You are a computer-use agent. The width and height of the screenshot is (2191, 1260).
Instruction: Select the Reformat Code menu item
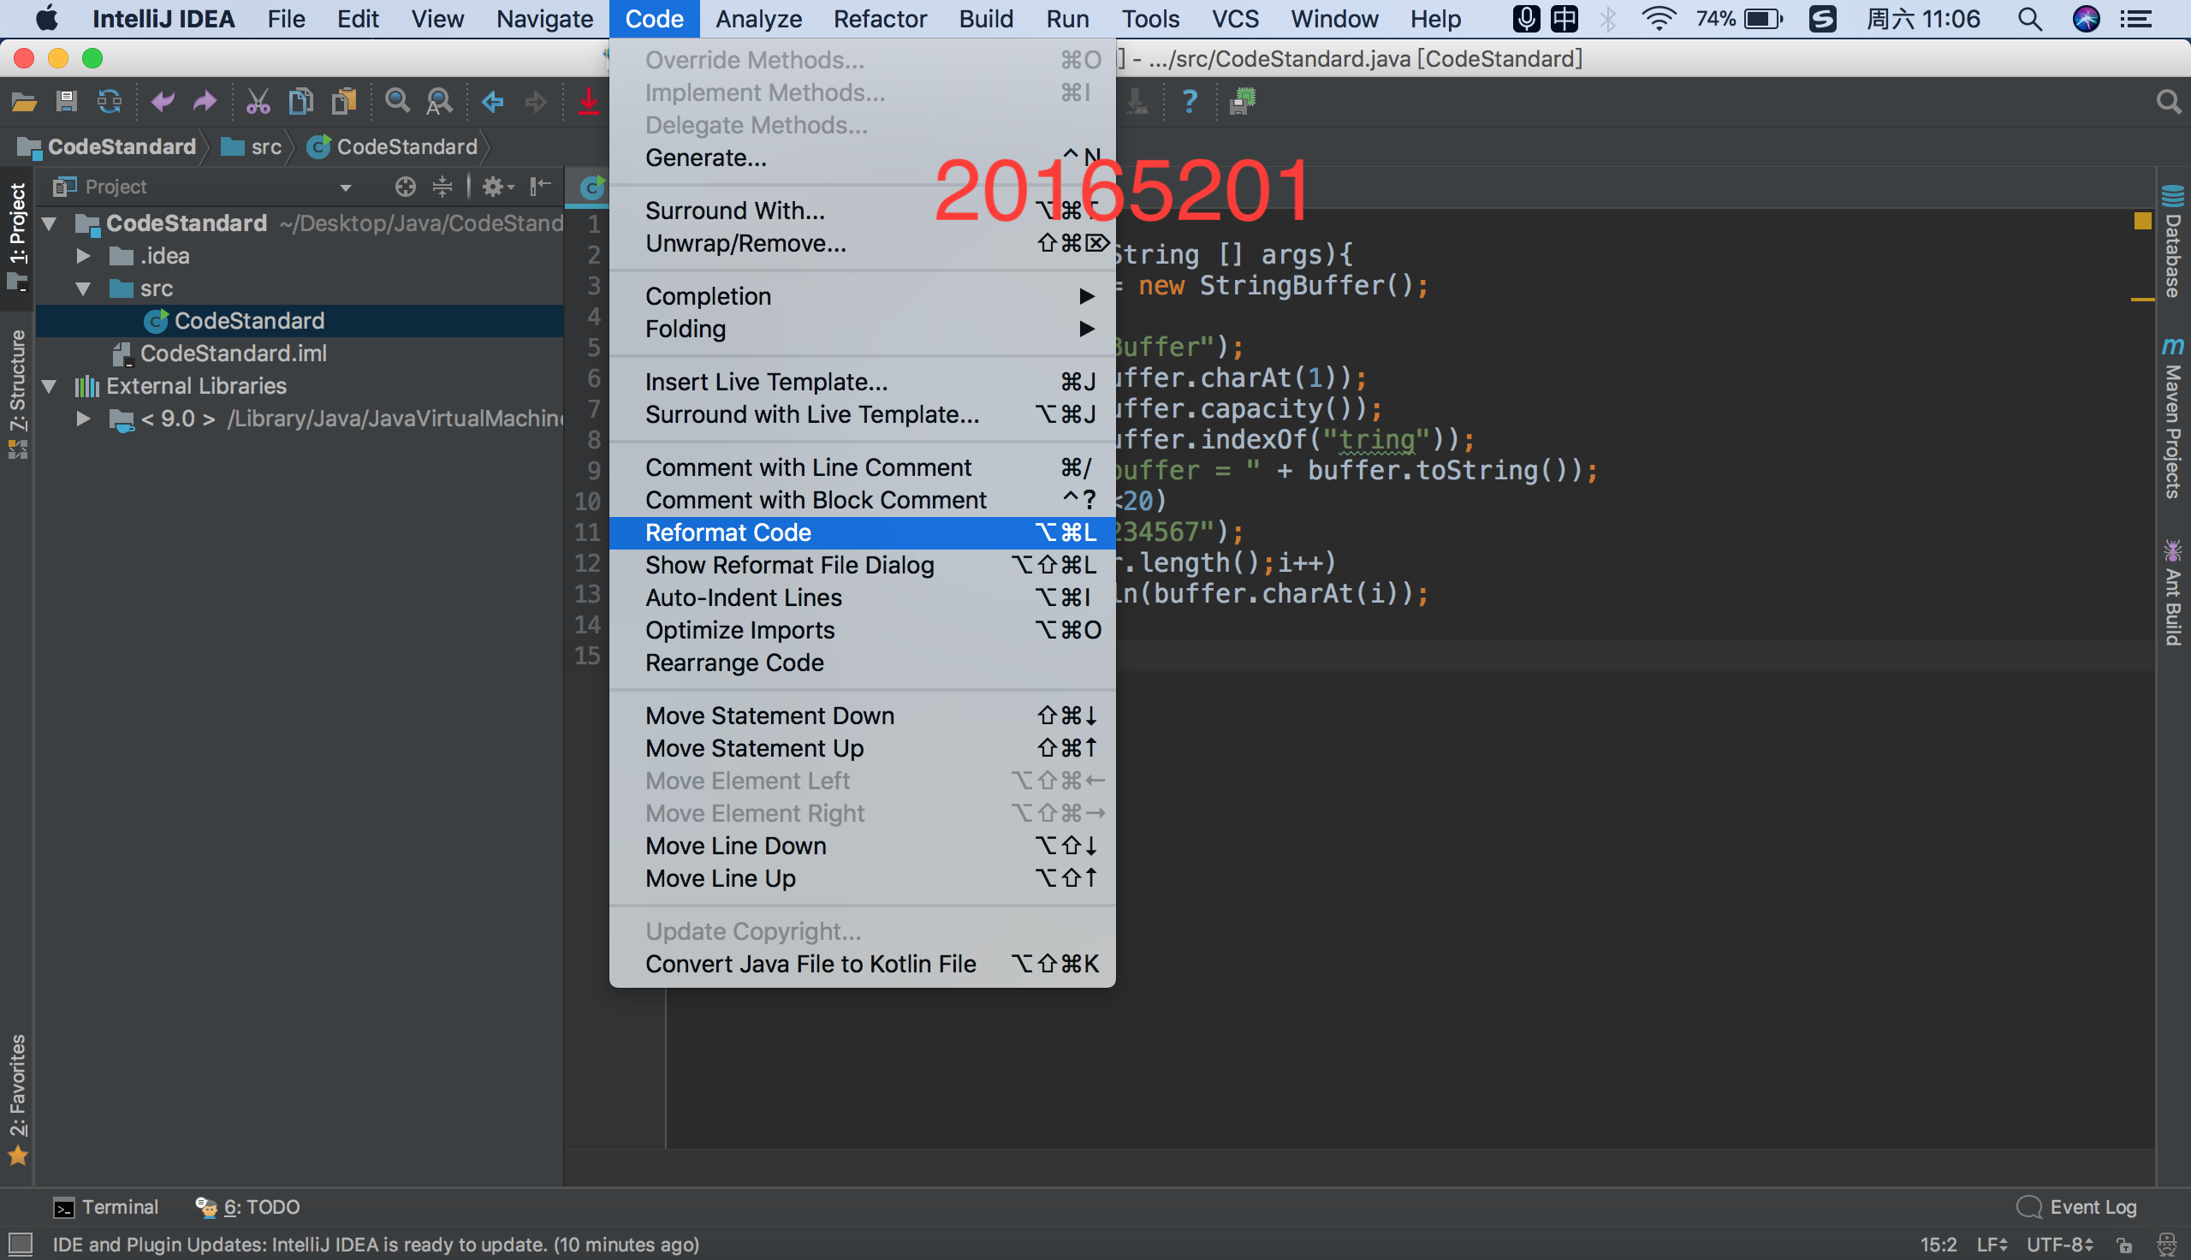[x=728, y=533]
